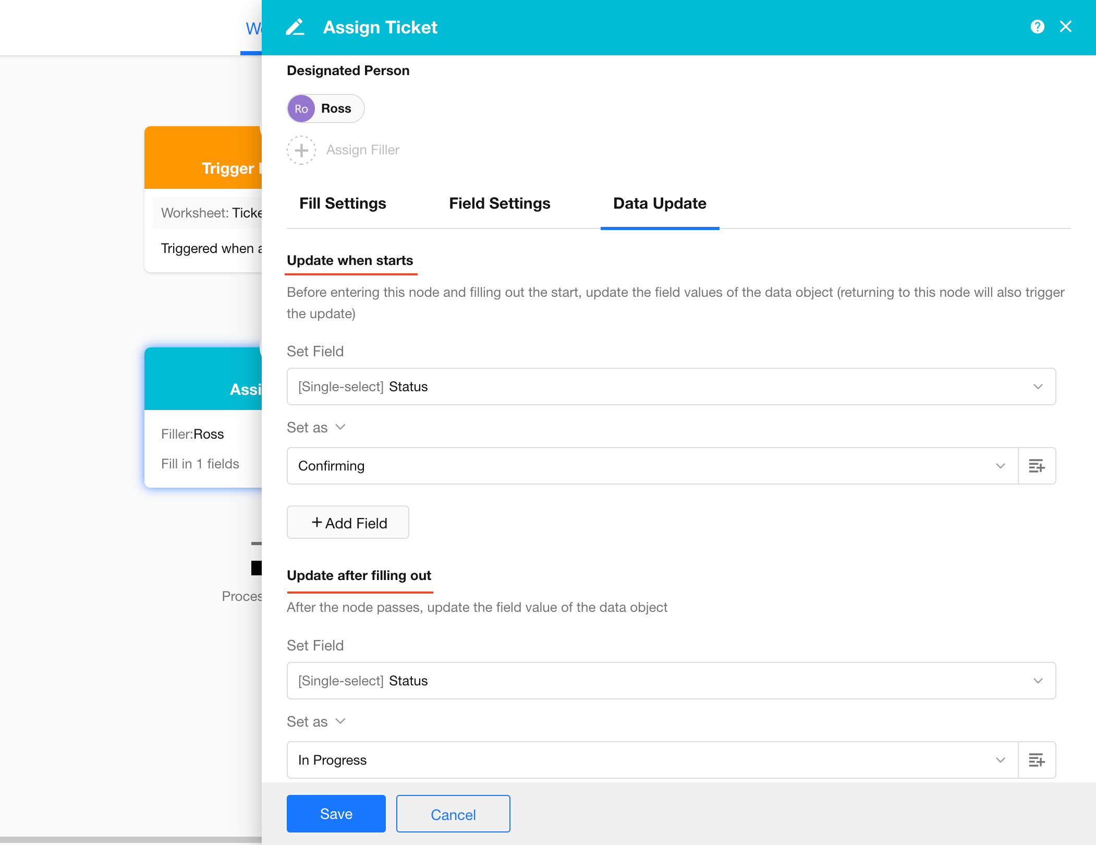Open field value picker beside In Progress

1037,760
